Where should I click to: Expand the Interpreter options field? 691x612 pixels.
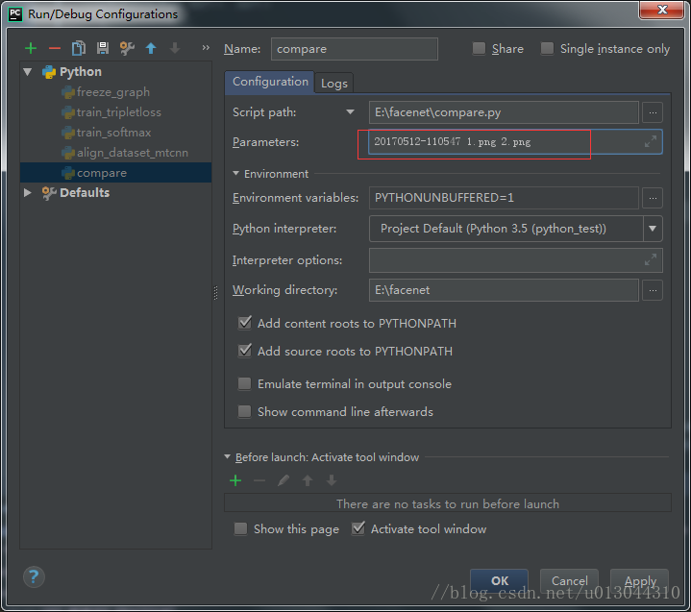[650, 260]
